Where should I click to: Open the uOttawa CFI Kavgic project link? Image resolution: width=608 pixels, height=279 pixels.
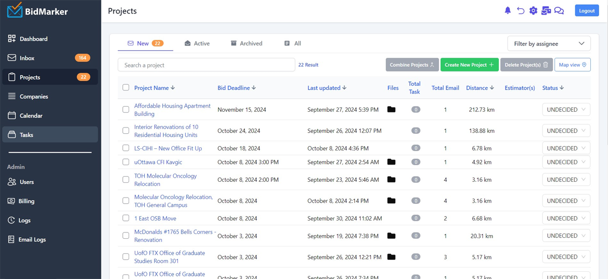(158, 162)
